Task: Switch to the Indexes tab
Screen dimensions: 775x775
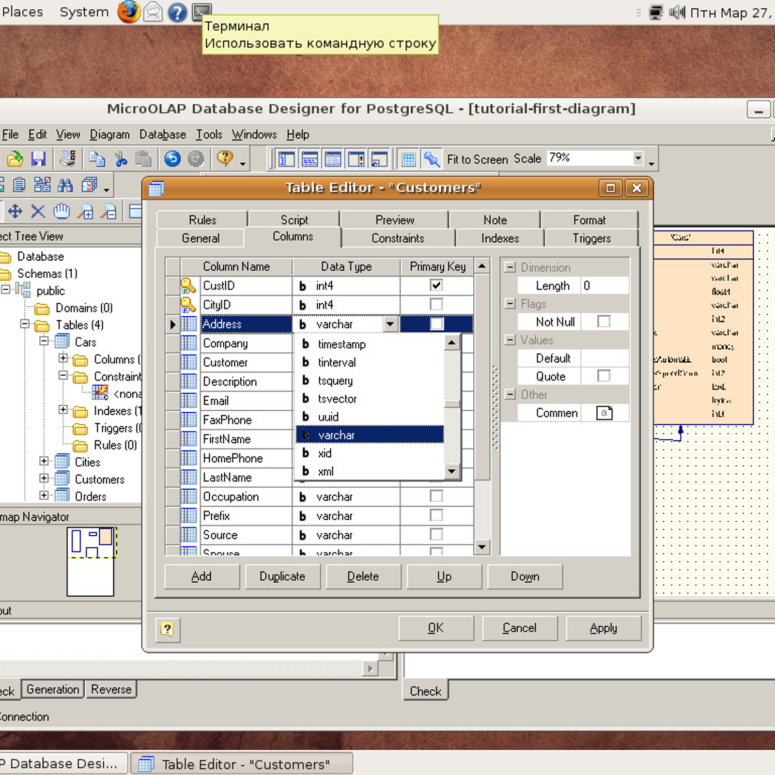Action: click(500, 238)
